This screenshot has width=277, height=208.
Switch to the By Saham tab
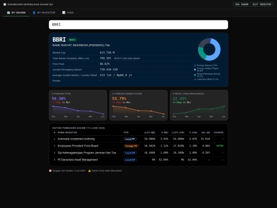pos(16,12)
